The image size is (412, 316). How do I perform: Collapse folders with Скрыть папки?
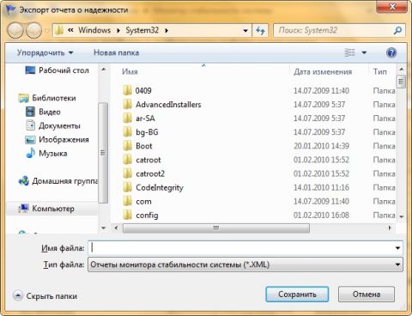[45, 295]
